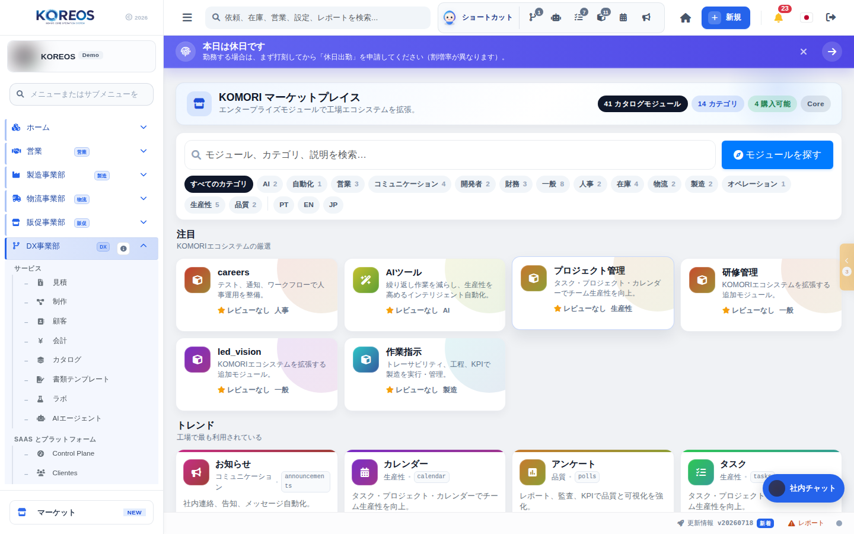Screen dimensions: 854x534
Task: Open the 社内チャット chat button
Action: coord(804,488)
